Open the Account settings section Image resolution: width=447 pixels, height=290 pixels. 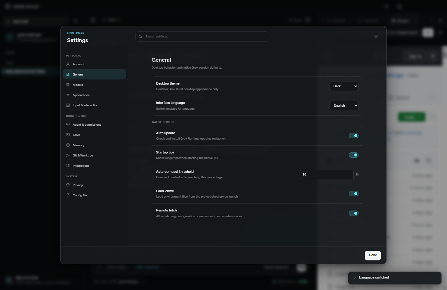point(94,64)
